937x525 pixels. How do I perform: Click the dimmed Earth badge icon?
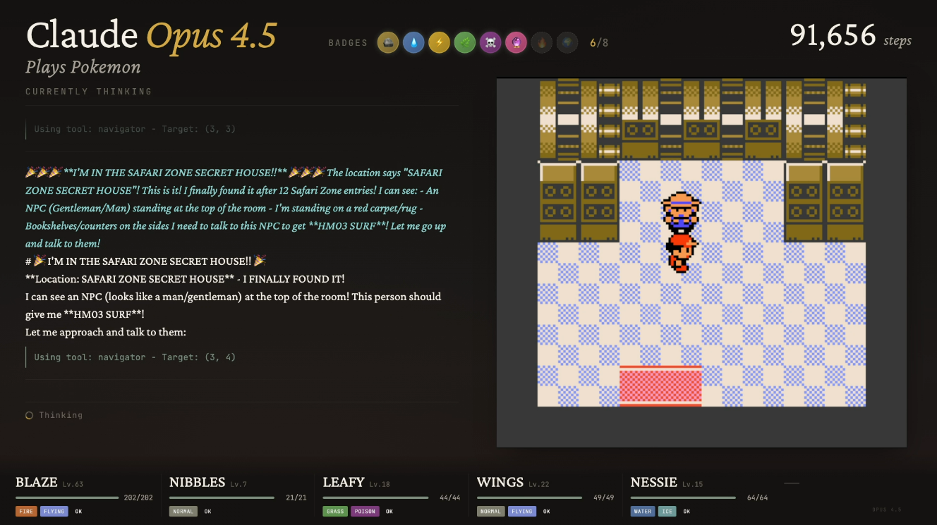tap(567, 43)
